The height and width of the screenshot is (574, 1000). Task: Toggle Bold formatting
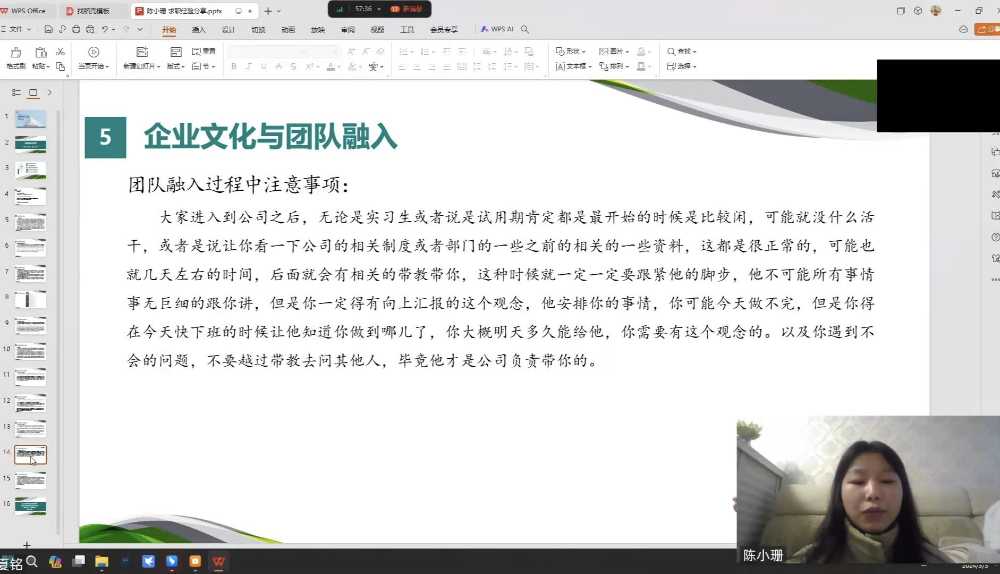234,66
